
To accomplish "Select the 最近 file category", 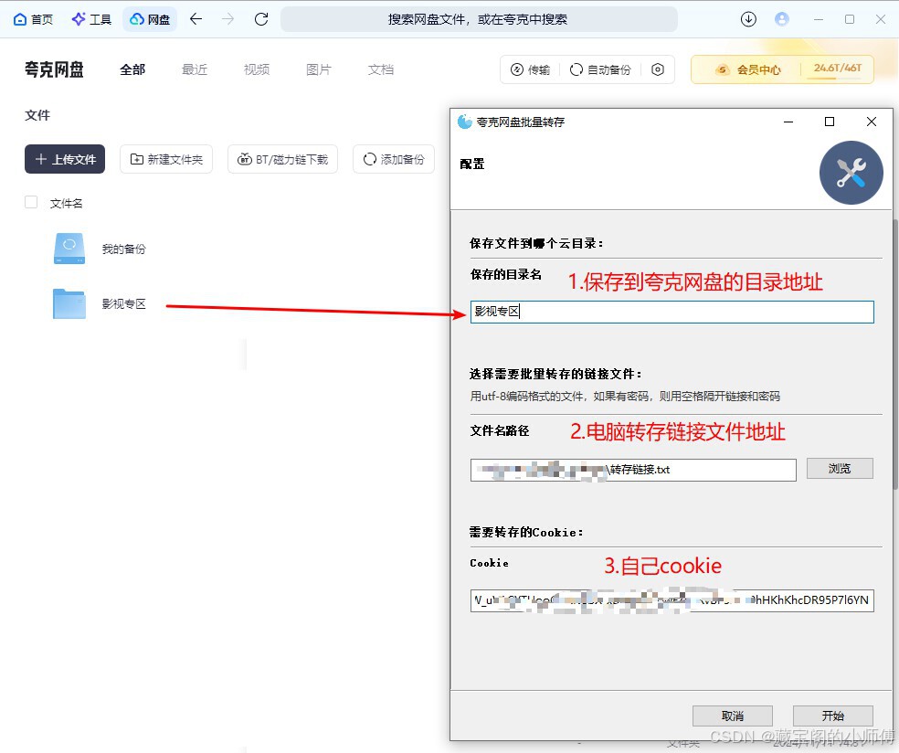I will (195, 69).
